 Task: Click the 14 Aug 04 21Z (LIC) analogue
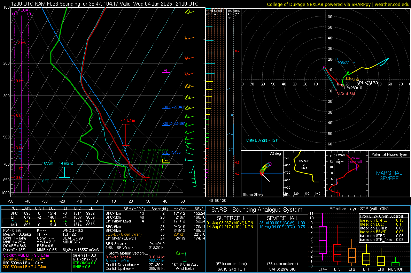[230, 227]
